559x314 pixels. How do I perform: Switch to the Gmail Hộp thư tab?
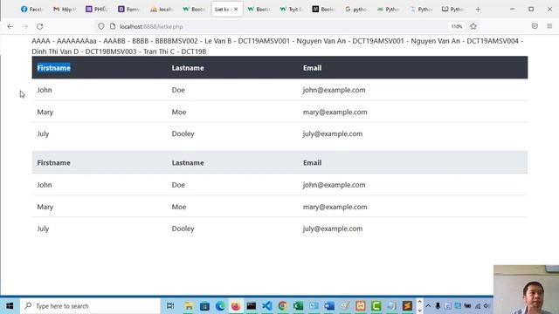pos(64,10)
